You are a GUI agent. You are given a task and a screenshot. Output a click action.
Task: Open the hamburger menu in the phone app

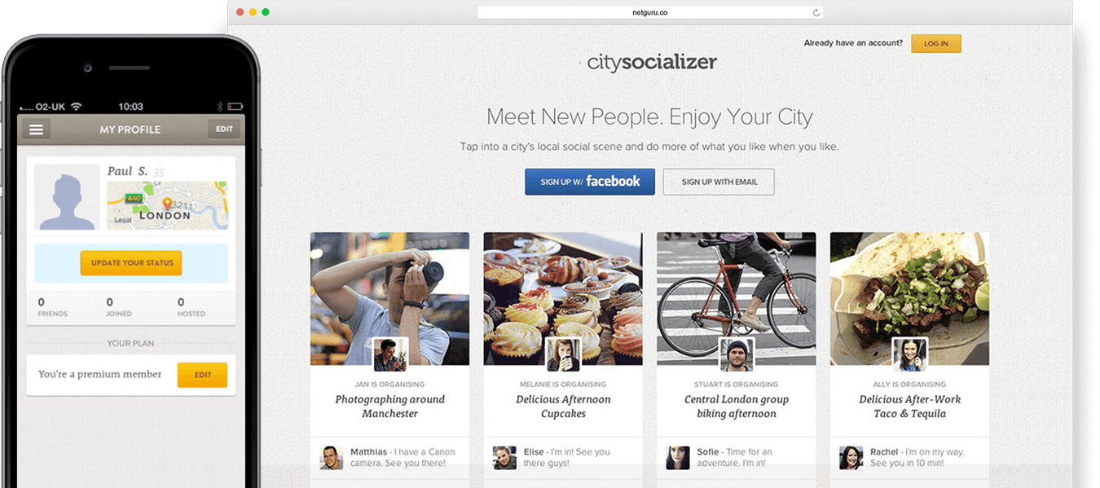click(36, 129)
